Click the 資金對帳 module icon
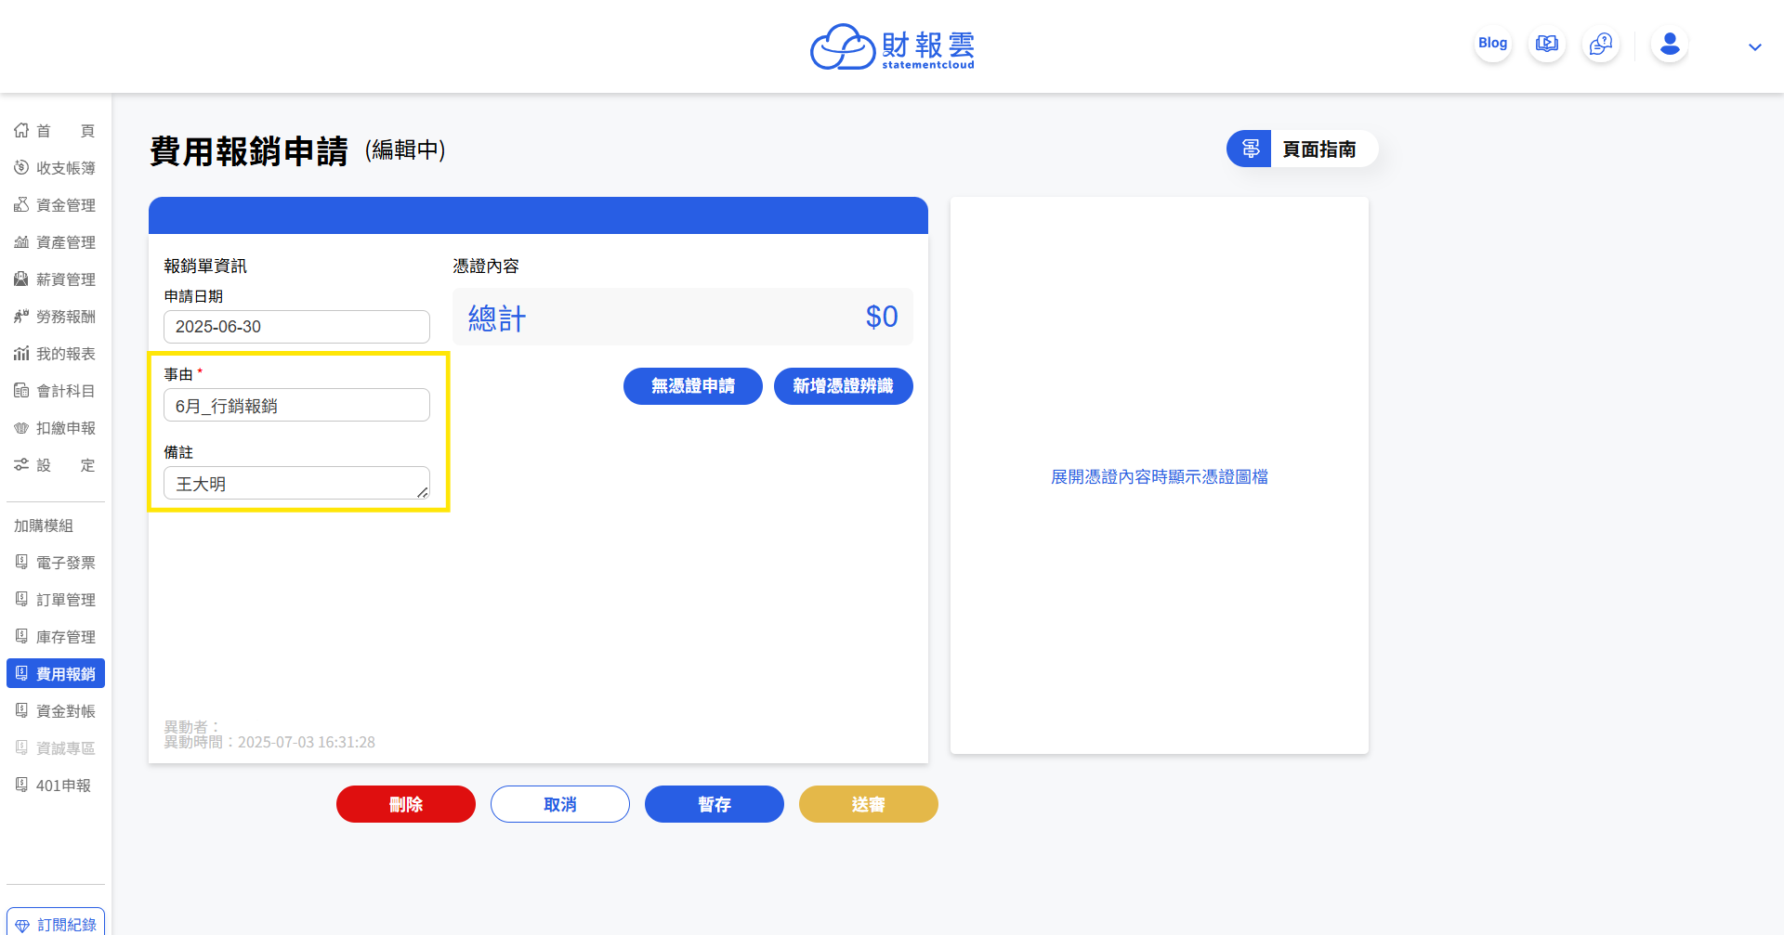Image resolution: width=1784 pixels, height=935 pixels. pos(21,710)
